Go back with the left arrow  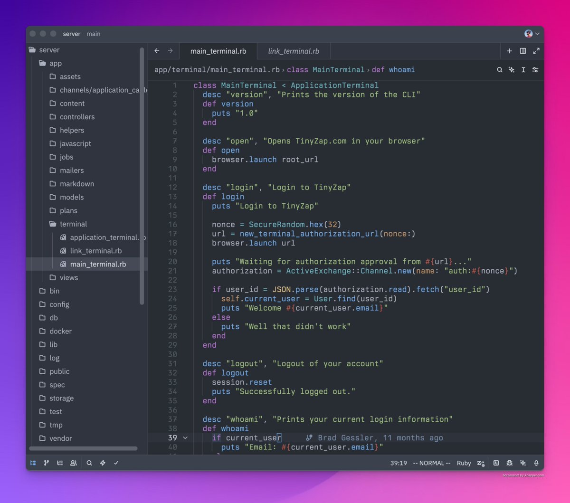point(157,51)
